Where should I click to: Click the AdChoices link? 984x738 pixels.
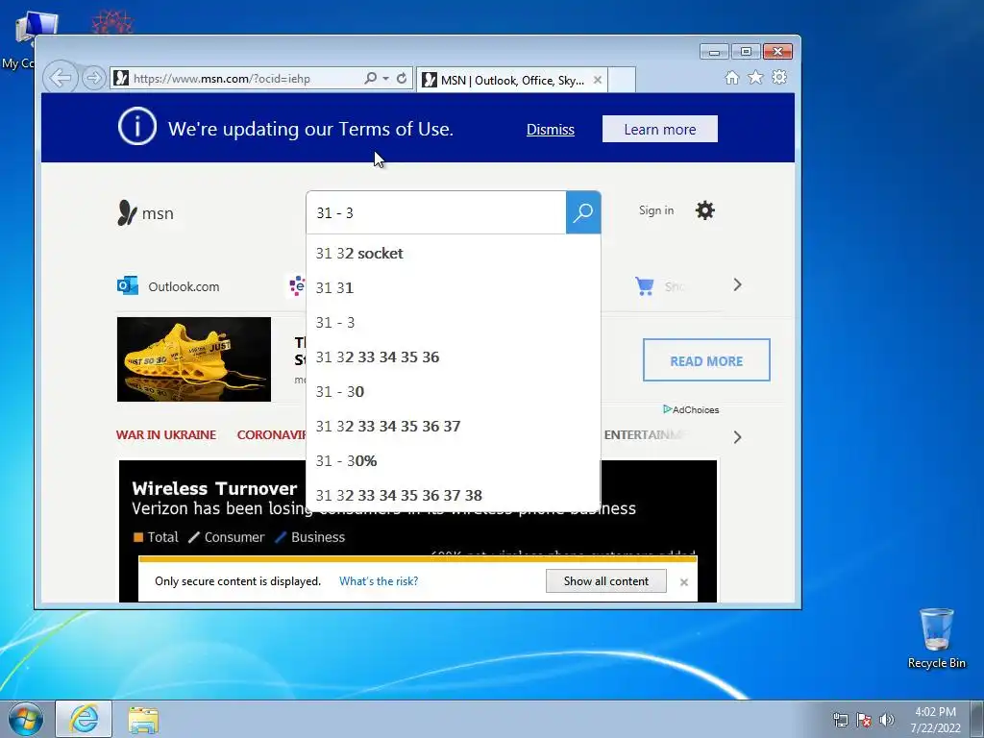[691, 409]
